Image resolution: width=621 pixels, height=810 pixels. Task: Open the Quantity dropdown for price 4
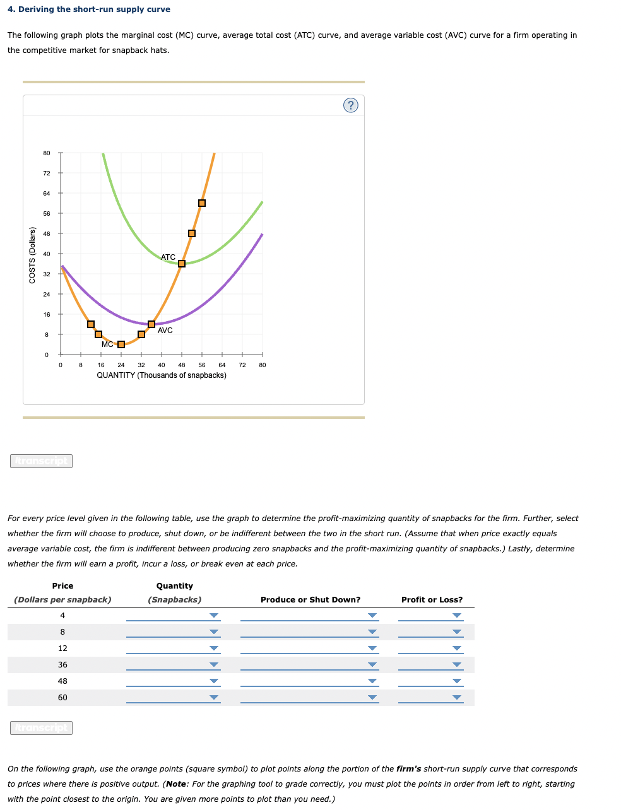tap(213, 615)
